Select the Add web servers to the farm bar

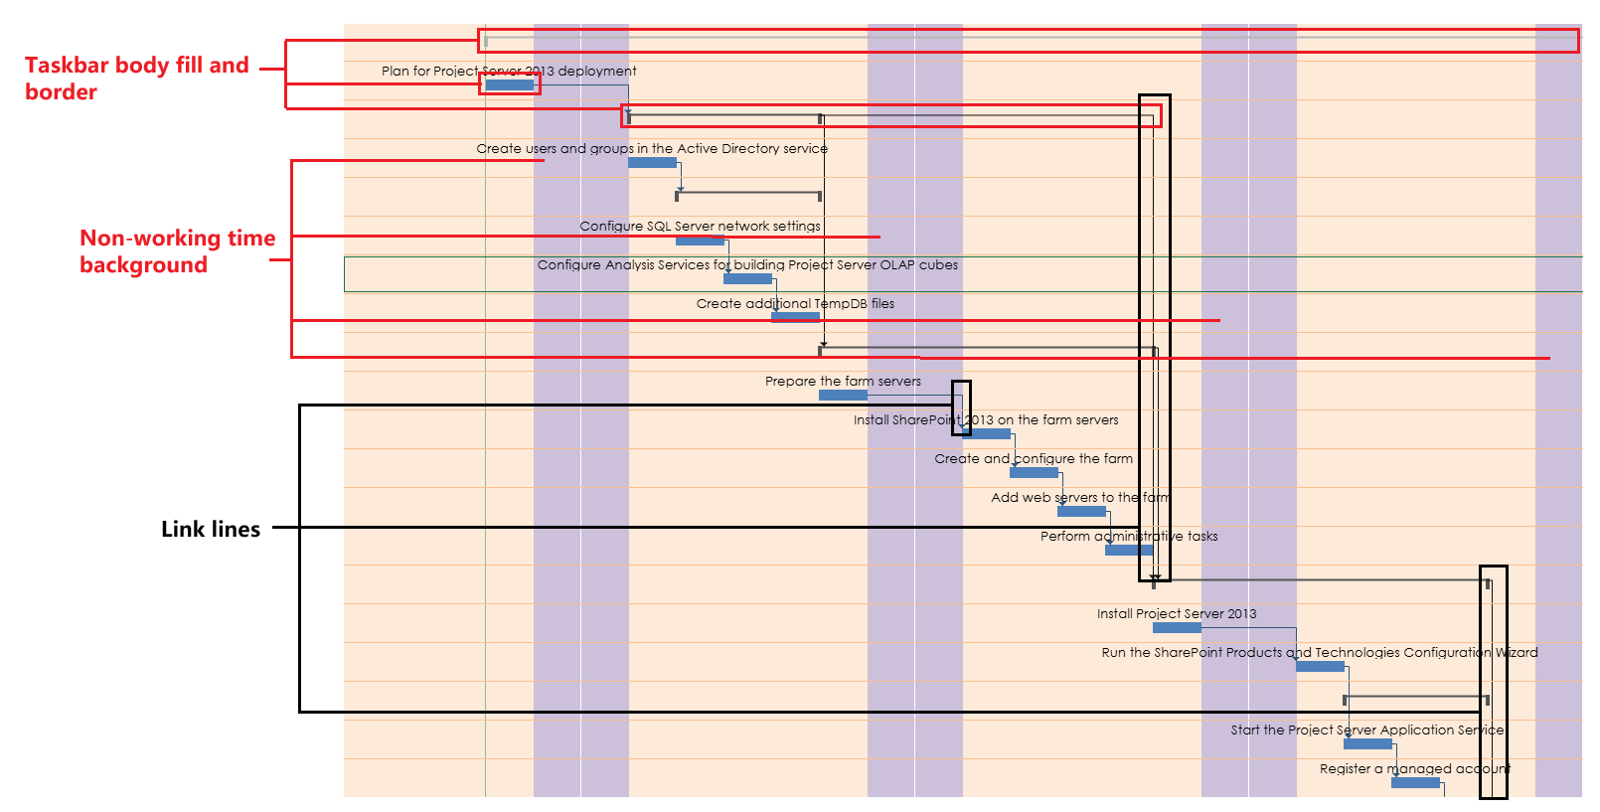[x=1081, y=512]
